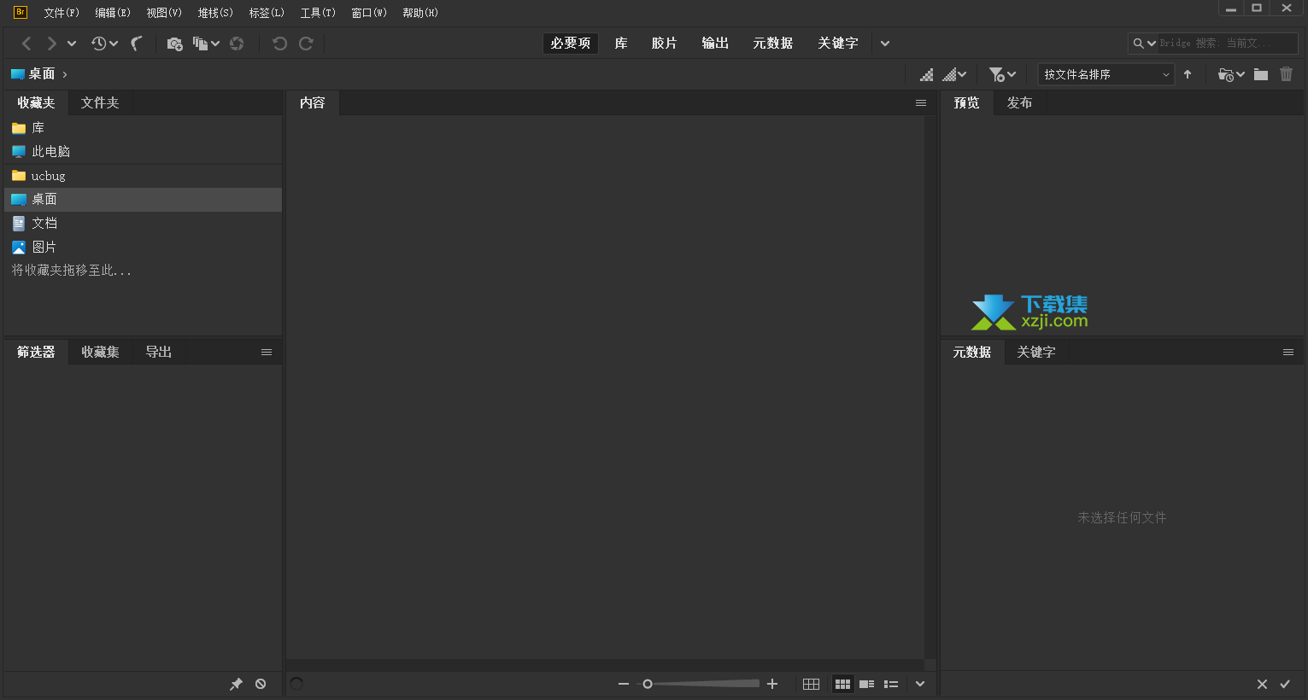
Task: Open the 视图(V) menu
Action: point(164,13)
